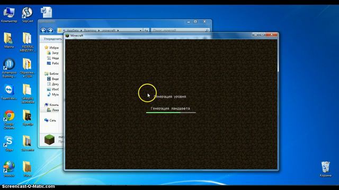
Task: Go back in the Explorer window
Action: [43, 31]
